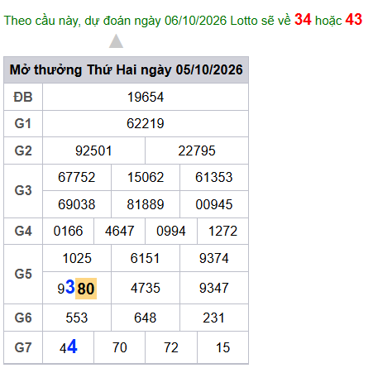Click G3 number 81889

coord(146,204)
